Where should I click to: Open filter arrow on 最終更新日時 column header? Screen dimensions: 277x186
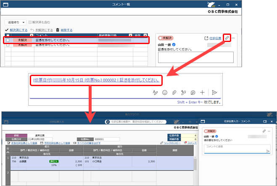[x=131, y=35]
